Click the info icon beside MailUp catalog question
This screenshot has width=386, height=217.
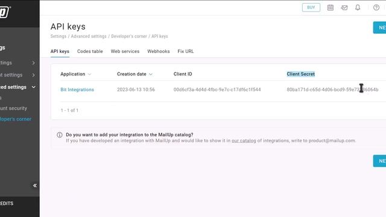point(60,135)
